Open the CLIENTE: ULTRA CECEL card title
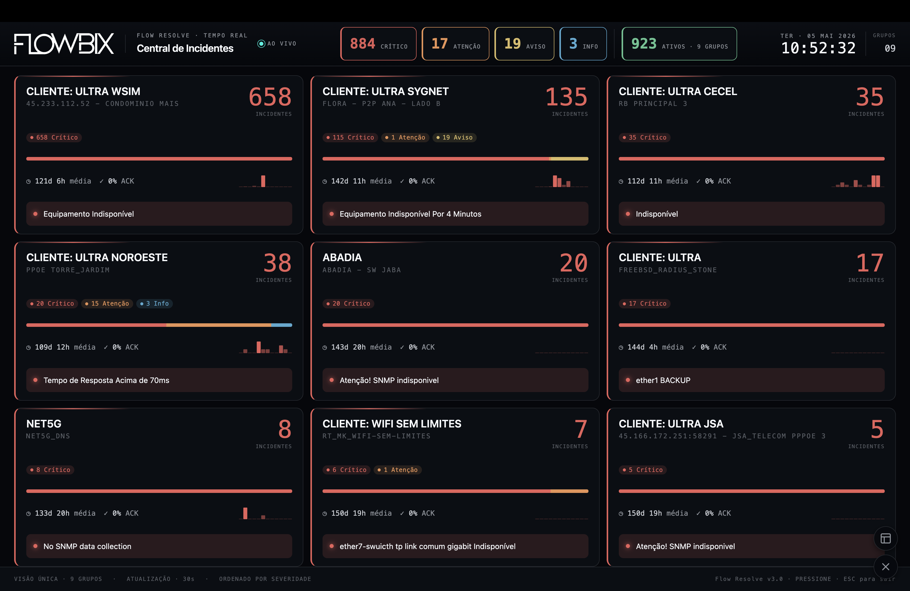This screenshot has width=910, height=591. coord(678,91)
